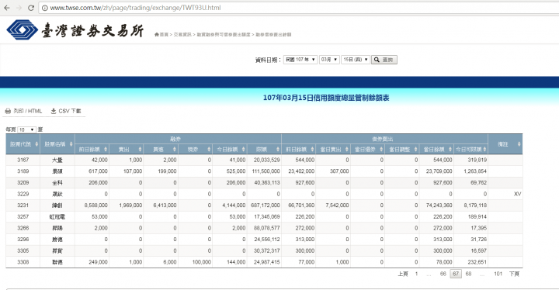Sort the 限額 column arrows
The width and height of the screenshot is (559, 290).
(x=278, y=150)
